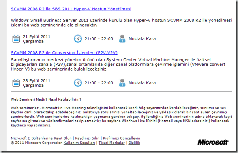Click the calendar icon beside 21 Eylül 2011
238x153 pixels.
(x=16, y=39)
